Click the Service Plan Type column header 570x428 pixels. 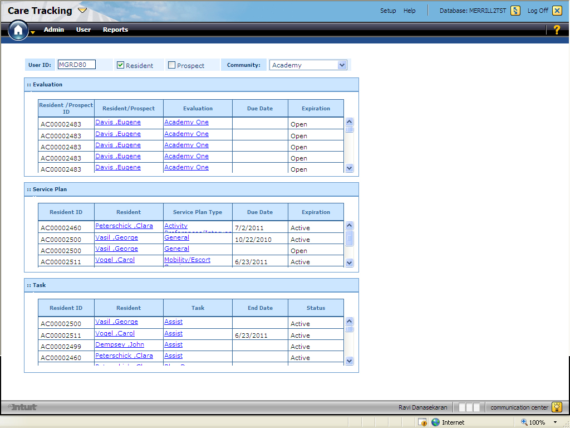[198, 212]
